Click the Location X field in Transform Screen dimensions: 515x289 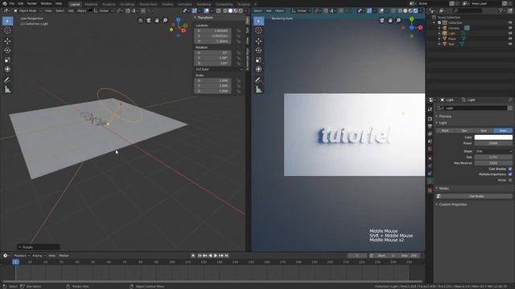(212, 31)
